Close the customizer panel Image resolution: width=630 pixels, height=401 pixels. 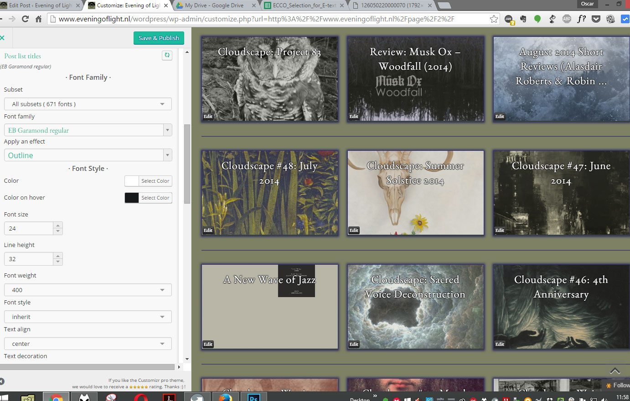coord(2,38)
